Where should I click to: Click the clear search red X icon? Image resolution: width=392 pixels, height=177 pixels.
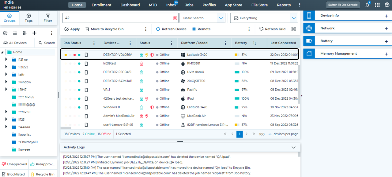(x=175, y=18)
